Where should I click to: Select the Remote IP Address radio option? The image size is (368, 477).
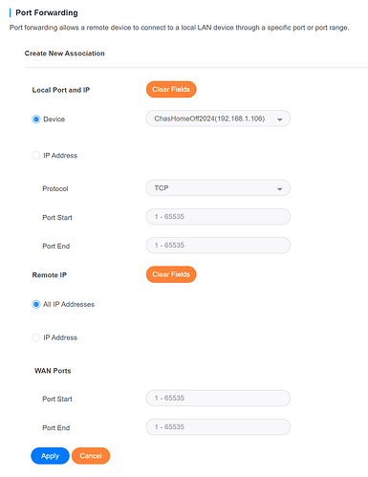point(36,337)
